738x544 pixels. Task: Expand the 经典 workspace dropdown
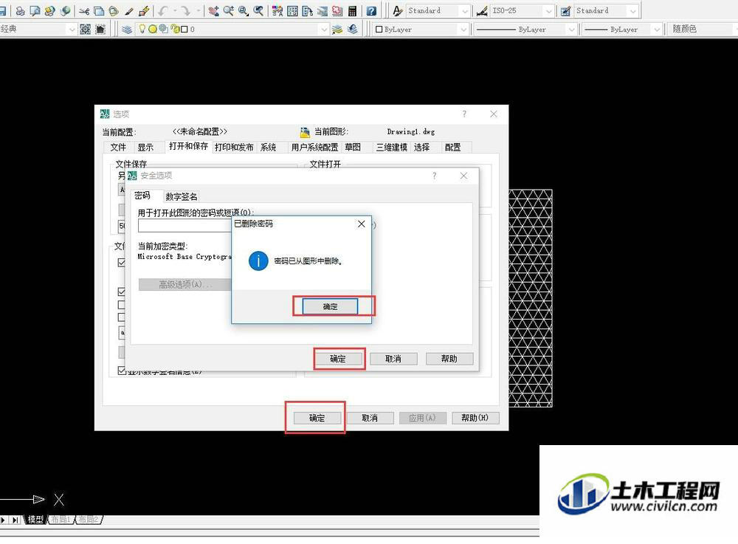point(72,30)
